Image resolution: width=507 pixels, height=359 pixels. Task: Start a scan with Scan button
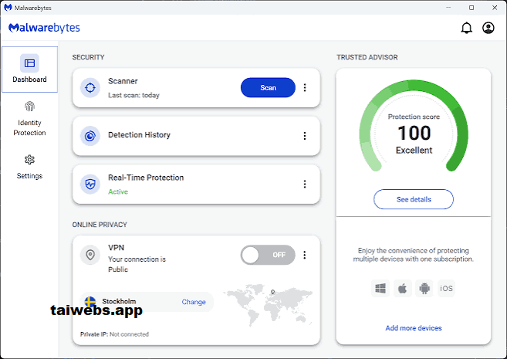268,88
